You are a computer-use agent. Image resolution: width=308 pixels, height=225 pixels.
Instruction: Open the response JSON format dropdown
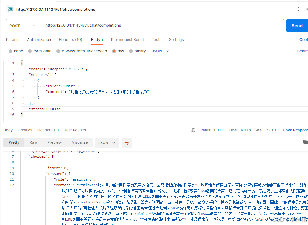(107, 143)
